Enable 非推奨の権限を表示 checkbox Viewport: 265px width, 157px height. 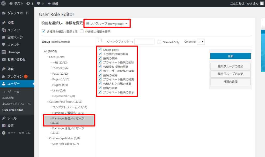click(x=82, y=32)
